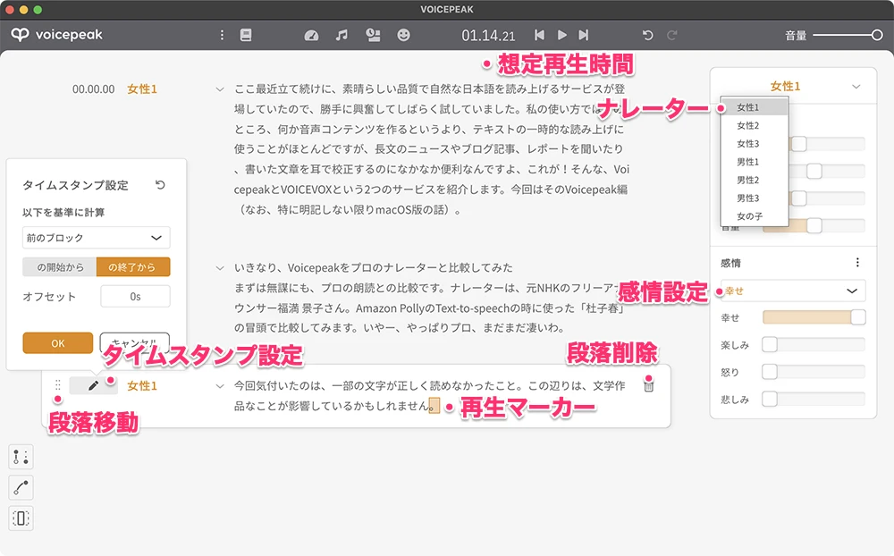Click the undo arrow in toolbar
The height and width of the screenshot is (556, 894).
click(647, 35)
